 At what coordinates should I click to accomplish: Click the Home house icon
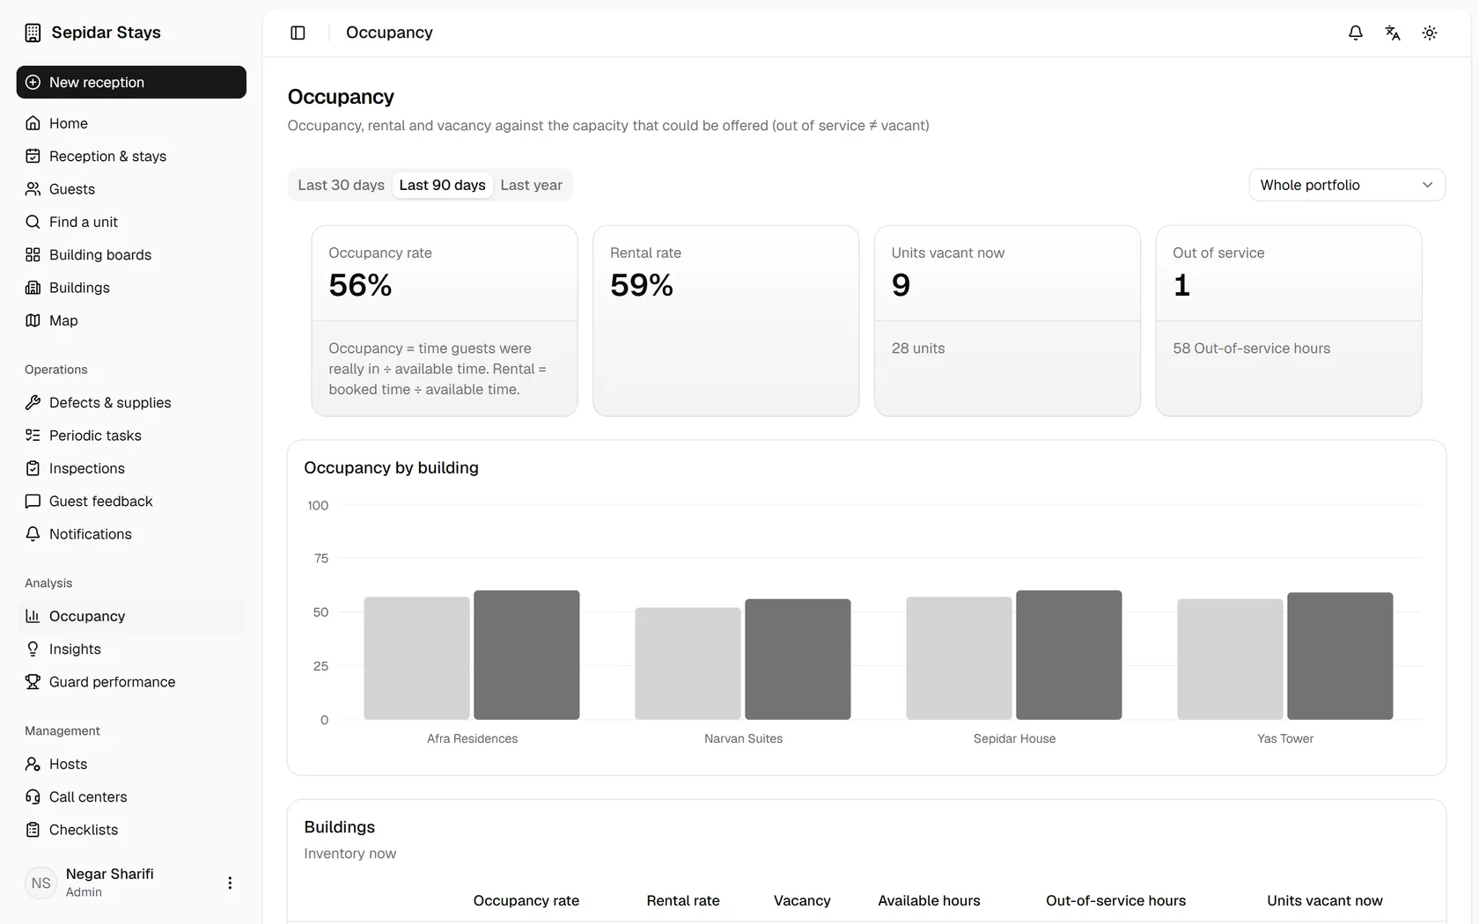(33, 123)
